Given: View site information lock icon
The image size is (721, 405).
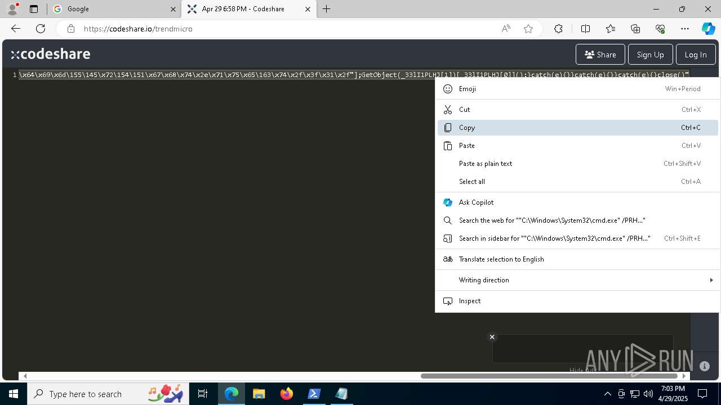Looking at the screenshot, I should tap(70, 29).
